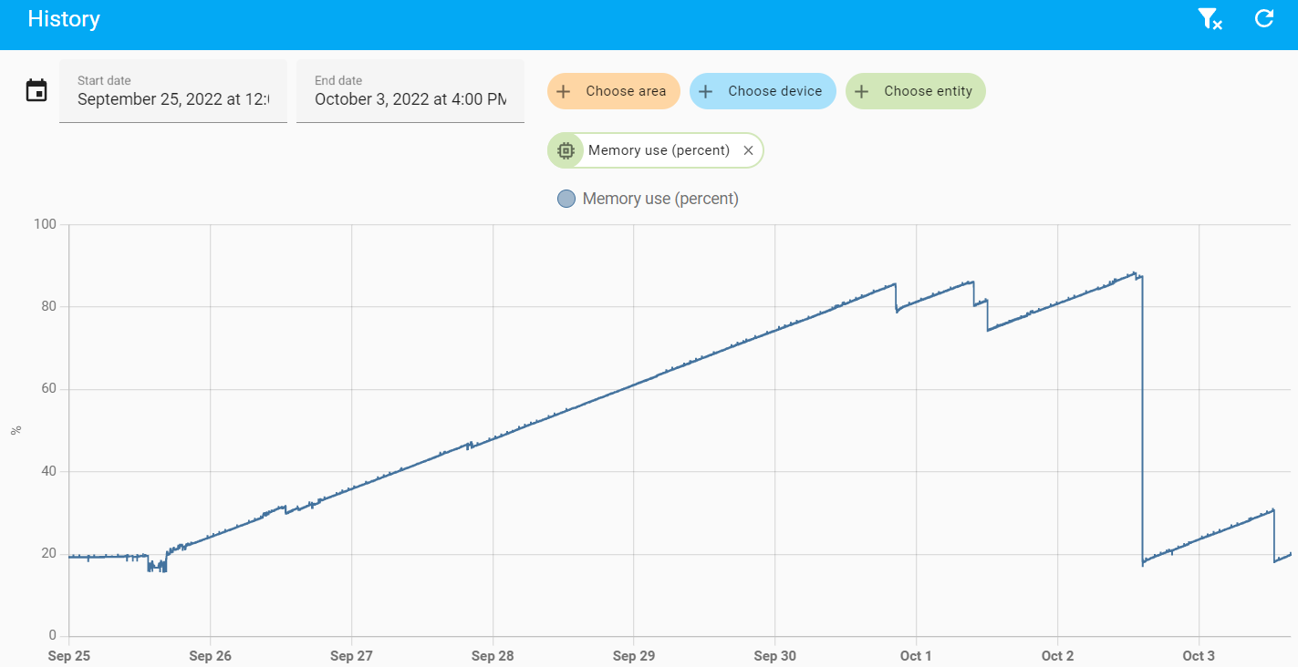Select the Choose device button
Screen dimensions: 1298x667
pos(763,90)
